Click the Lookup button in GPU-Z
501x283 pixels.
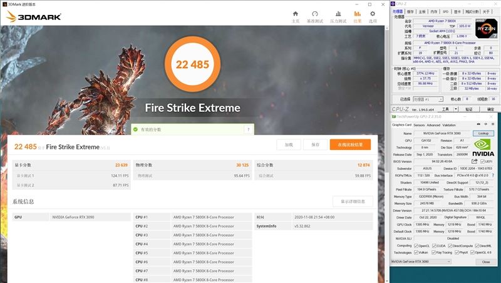483,133
